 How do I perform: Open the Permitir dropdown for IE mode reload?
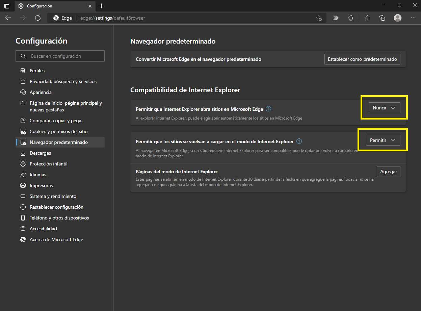coord(383,140)
